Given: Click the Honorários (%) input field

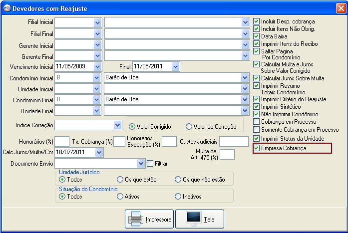Looking at the screenshot, I should click(62, 142).
